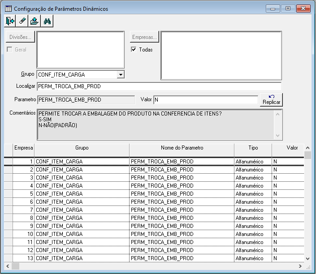Viewport: 316px width, 274px height.
Task: Click the Grupo column header
Action: pyautogui.click(x=82, y=150)
